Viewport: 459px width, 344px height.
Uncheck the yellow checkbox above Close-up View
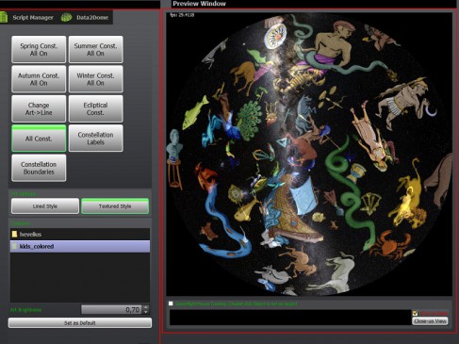(415, 313)
